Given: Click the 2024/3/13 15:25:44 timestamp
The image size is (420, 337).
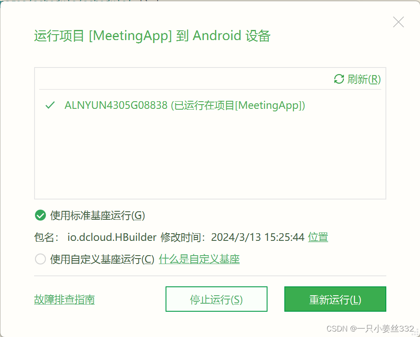Looking at the screenshot, I should (258, 237).
